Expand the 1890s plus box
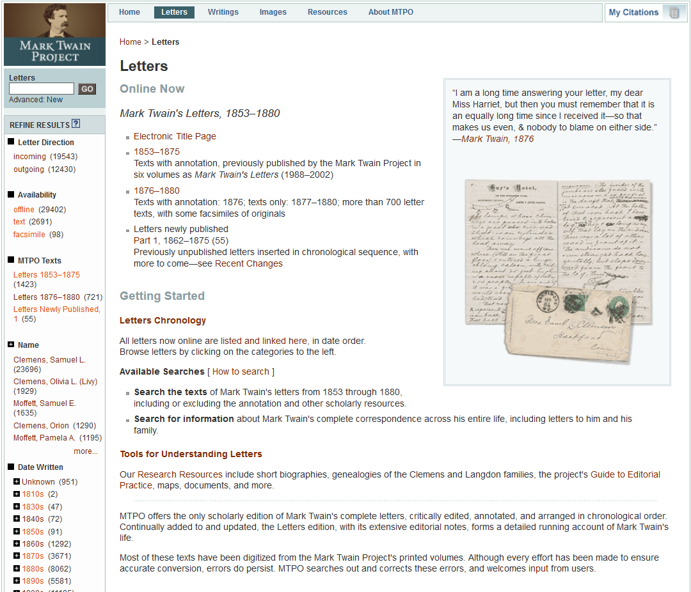The image size is (691, 592). click(17, 580)
